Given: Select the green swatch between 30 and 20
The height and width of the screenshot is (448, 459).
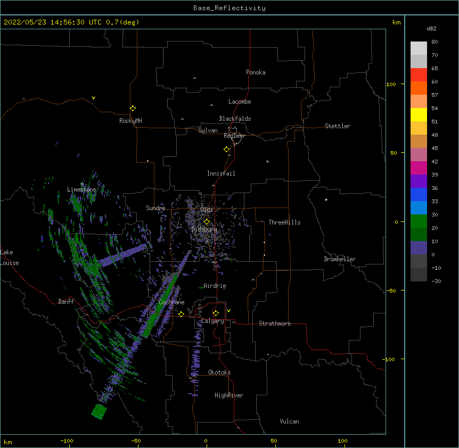Looking at the screenshot, I should tap(419, 221).
